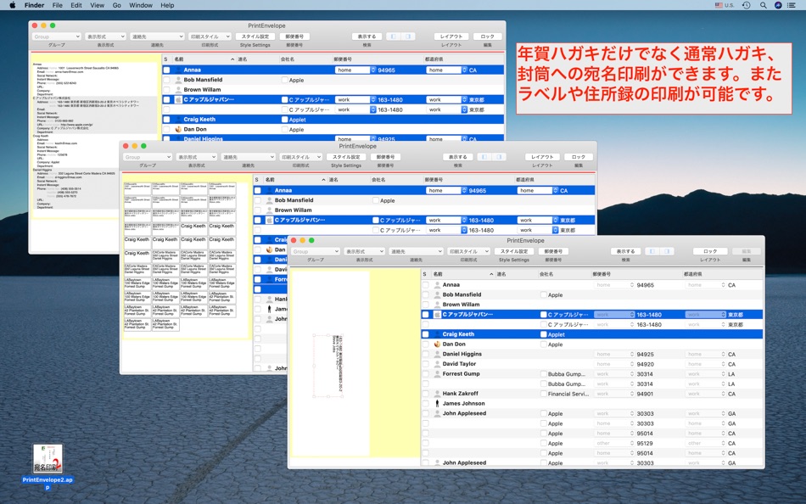Tick the Financial Servi... company checkbox
The width and height of the screenshot is (806, 504).
544,394
